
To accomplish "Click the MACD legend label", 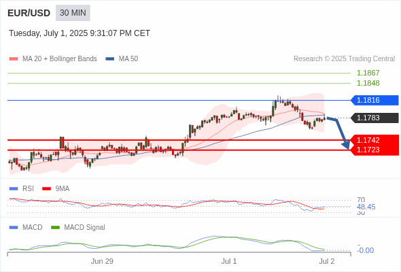I will (x=33, y=228).
